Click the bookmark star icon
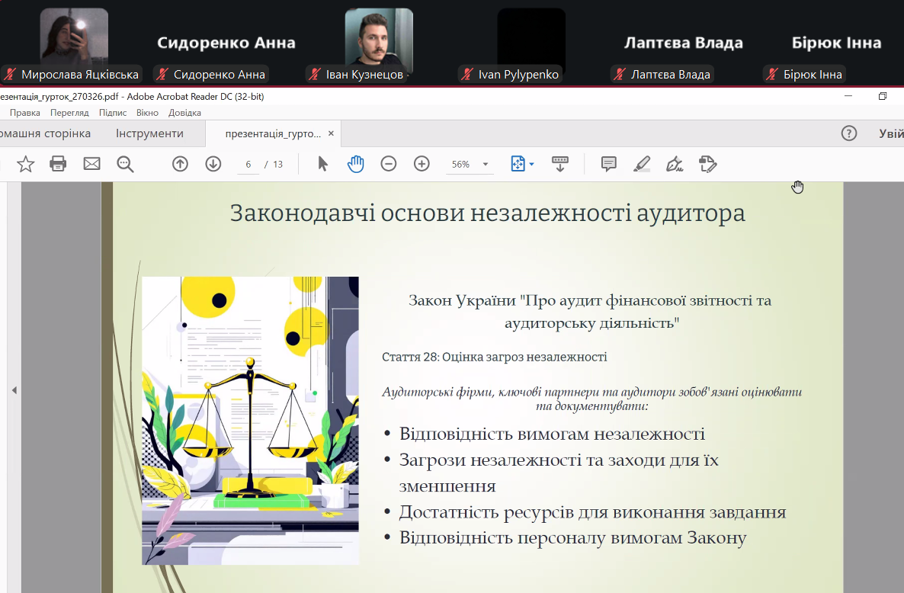This screenshot has height=593, width=904. (26, 164)
